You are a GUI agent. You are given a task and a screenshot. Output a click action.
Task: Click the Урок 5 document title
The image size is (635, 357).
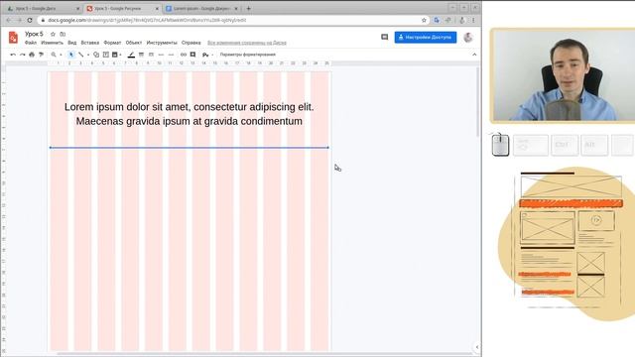(34, 34)
